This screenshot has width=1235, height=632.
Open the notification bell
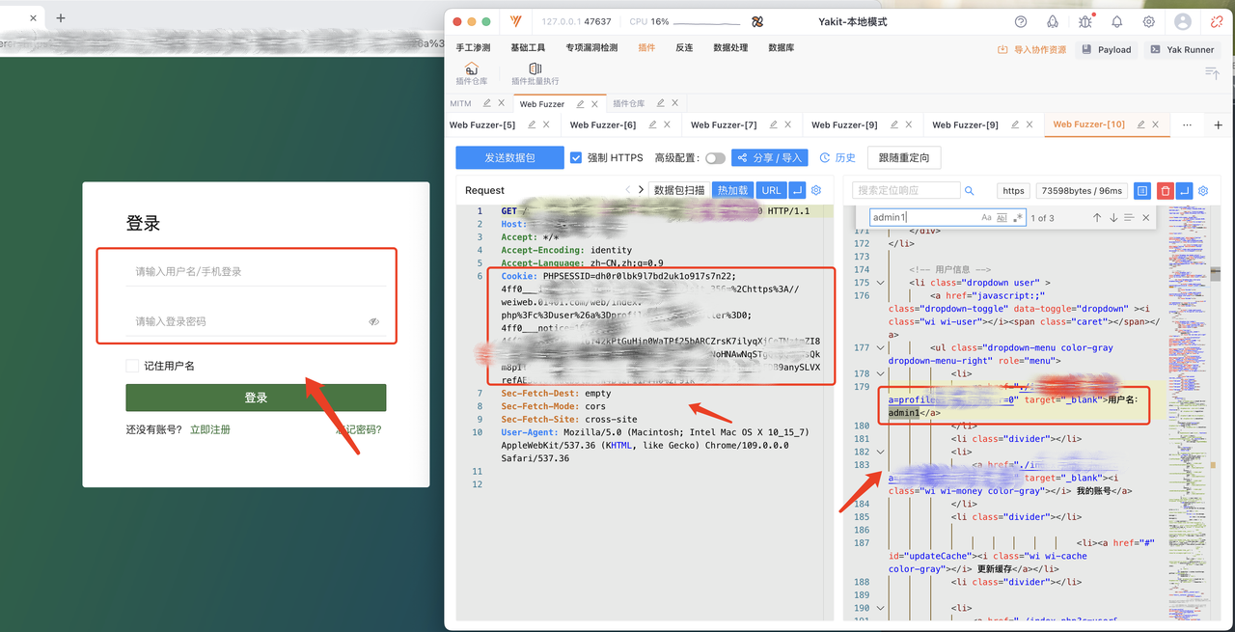point(1117,21)
